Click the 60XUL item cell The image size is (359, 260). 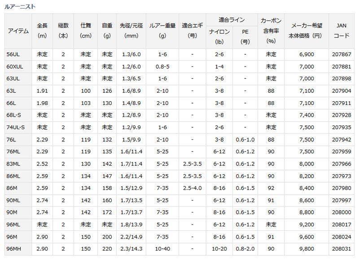click(18, 67)
